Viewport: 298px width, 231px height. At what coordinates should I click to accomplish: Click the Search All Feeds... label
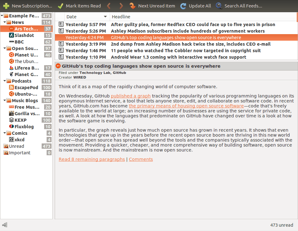(243, 6)
